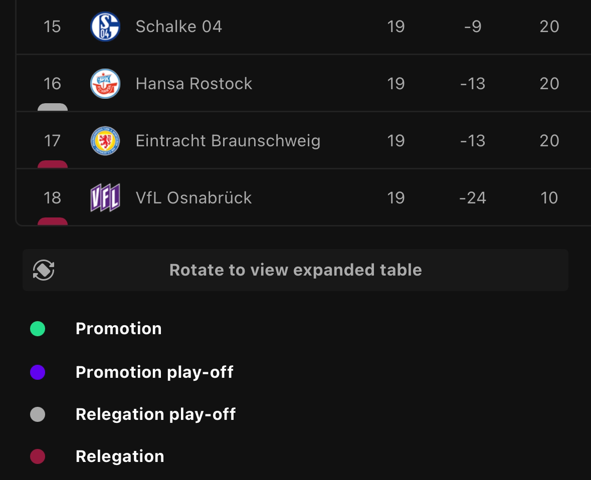Open the Eintracht Braunschweig team name
591x480 pixels.
point(228,141)
